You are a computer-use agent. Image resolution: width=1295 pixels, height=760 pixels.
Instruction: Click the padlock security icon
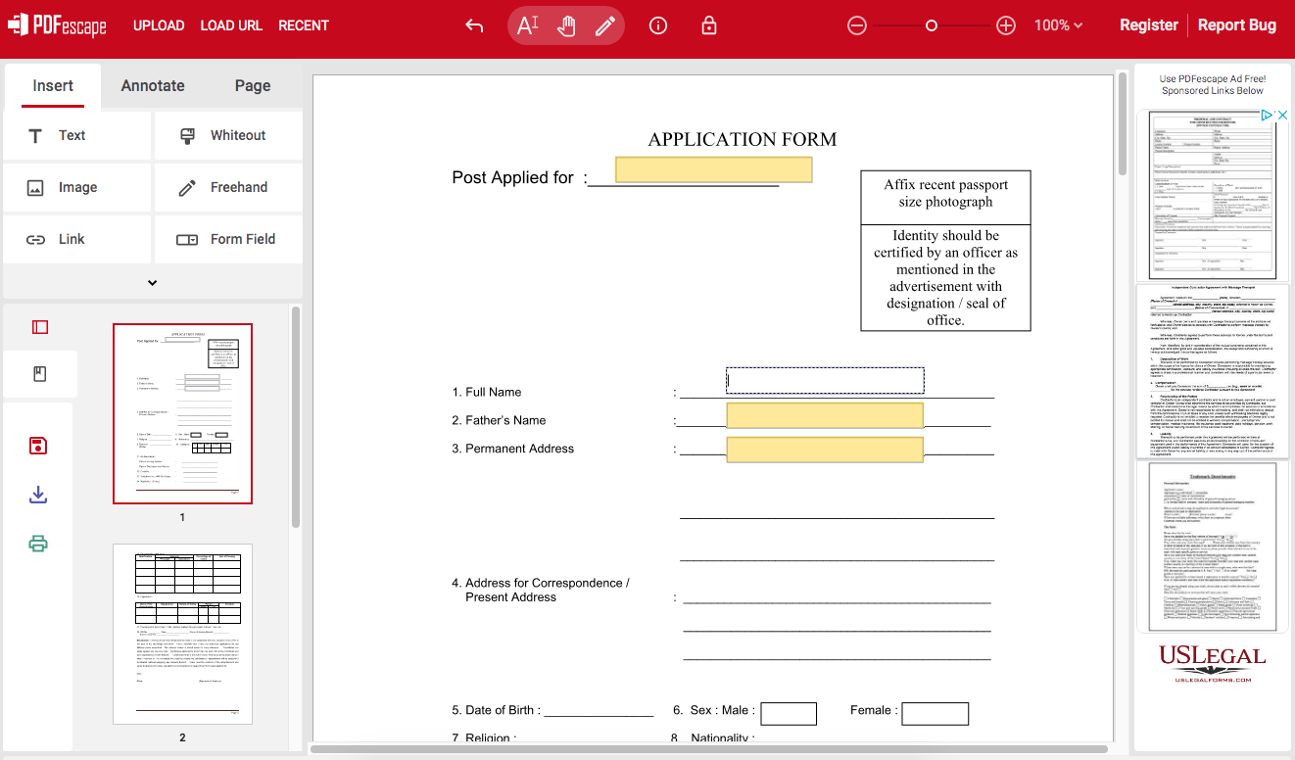(x=707, y=25)
